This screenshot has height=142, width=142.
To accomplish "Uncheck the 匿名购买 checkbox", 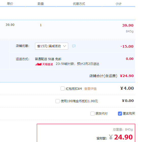I will (120, 114).
